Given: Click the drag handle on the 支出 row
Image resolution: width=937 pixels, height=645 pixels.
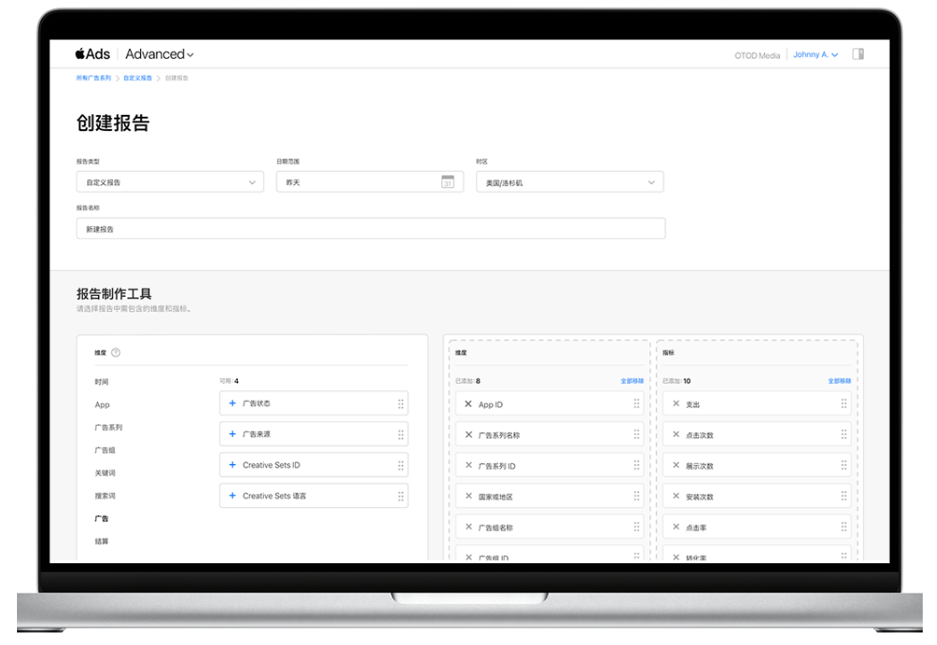Looking at the screenshot, I should 843,404.
